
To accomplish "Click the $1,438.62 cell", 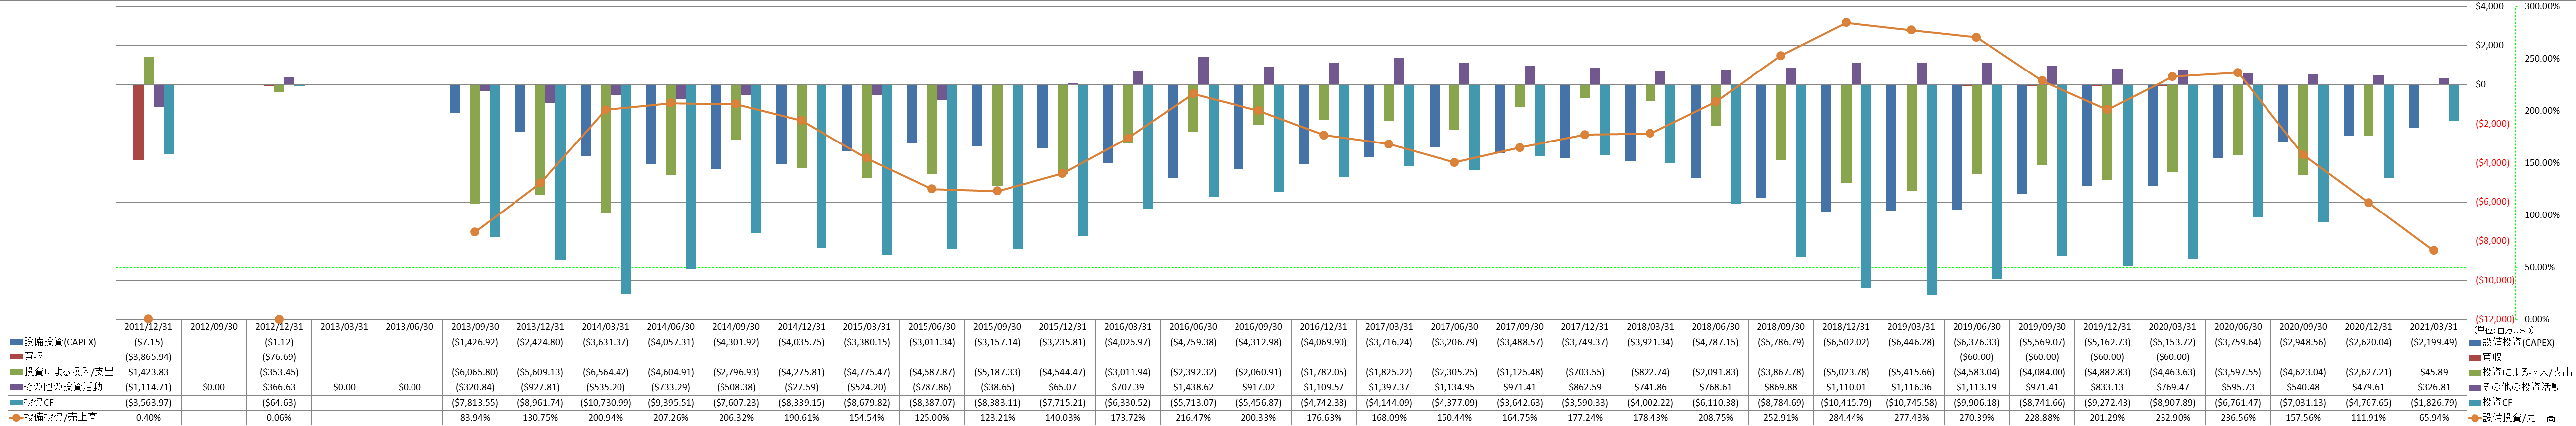I will pos(1193,387).
